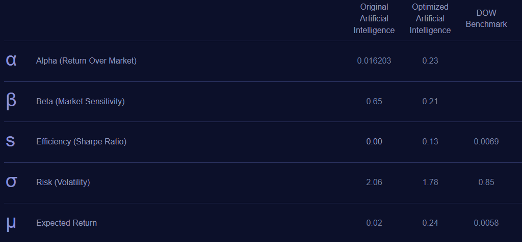522x242 pixels.
Task: Click the DOW Sharpe ratio value 0.0069
Action: click(x=486, y=141)
